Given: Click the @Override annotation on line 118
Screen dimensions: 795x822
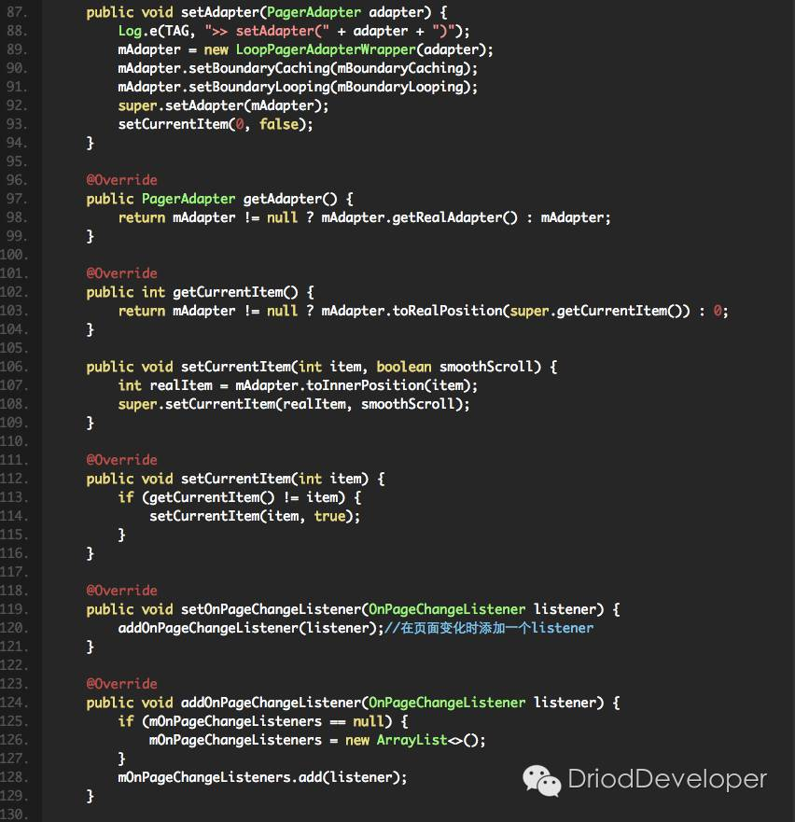Looking at the screenshot, I should pyautogui.click(x=121, y=591).
